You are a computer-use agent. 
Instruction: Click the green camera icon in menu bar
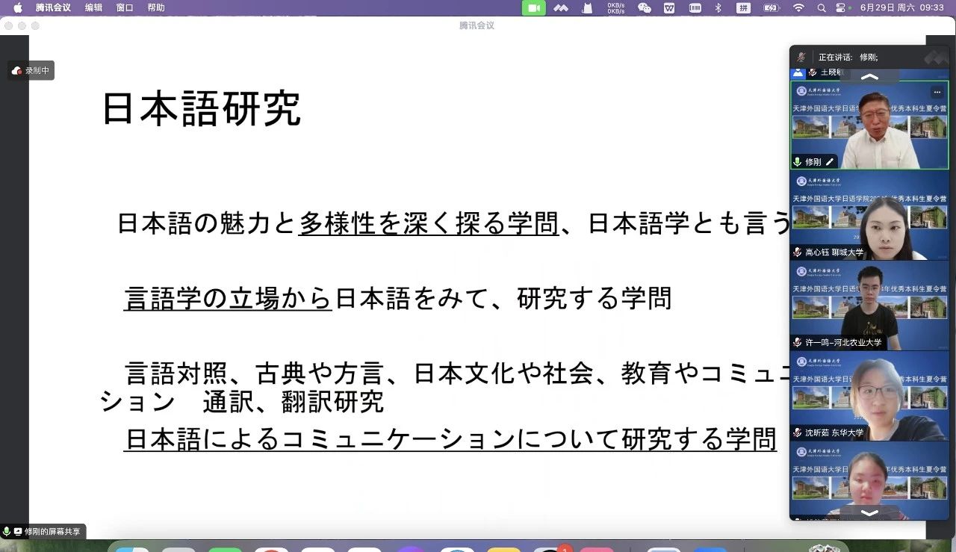(533, 7)
